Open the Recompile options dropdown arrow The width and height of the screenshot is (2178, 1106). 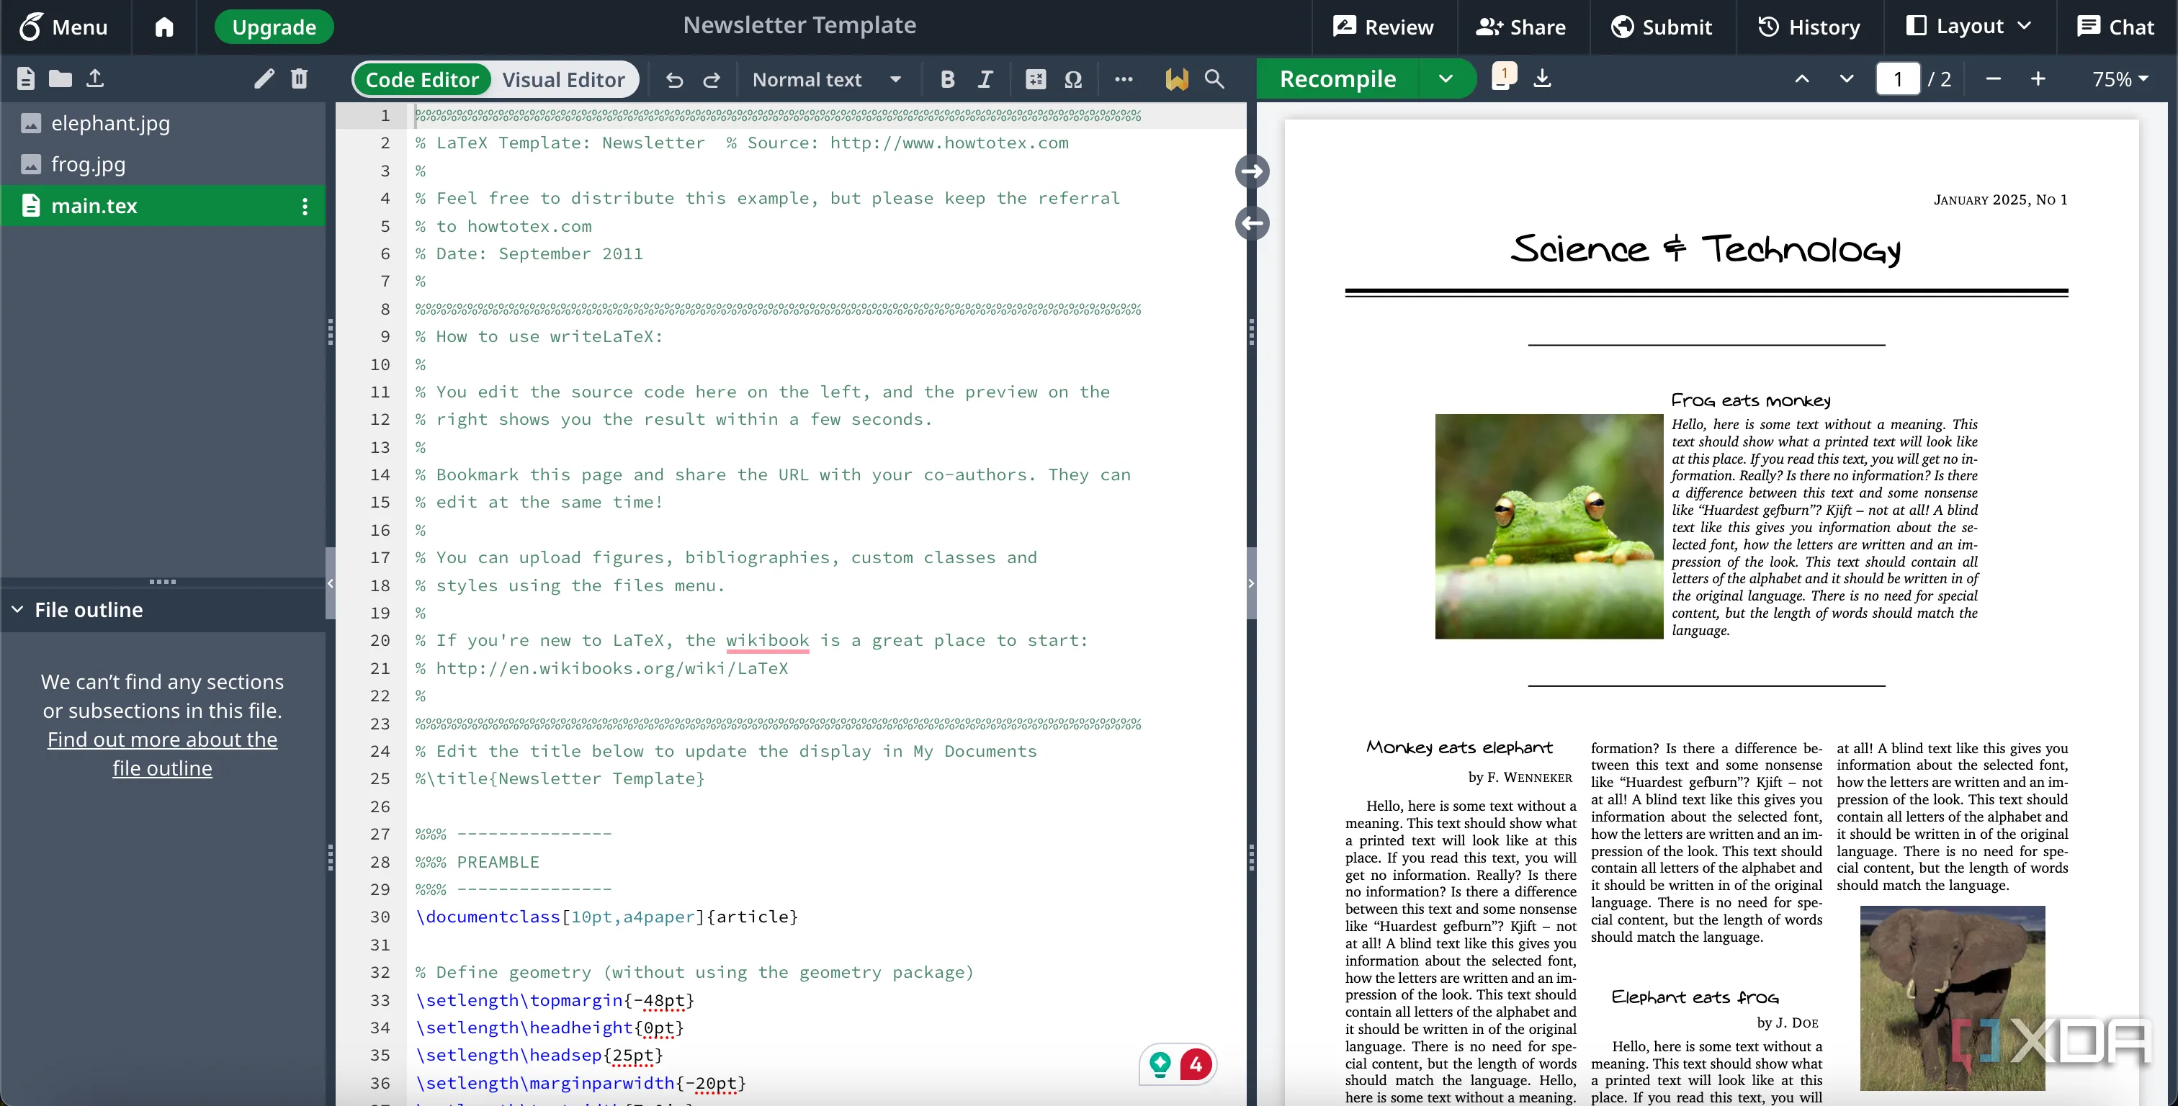pos(1447,78)
